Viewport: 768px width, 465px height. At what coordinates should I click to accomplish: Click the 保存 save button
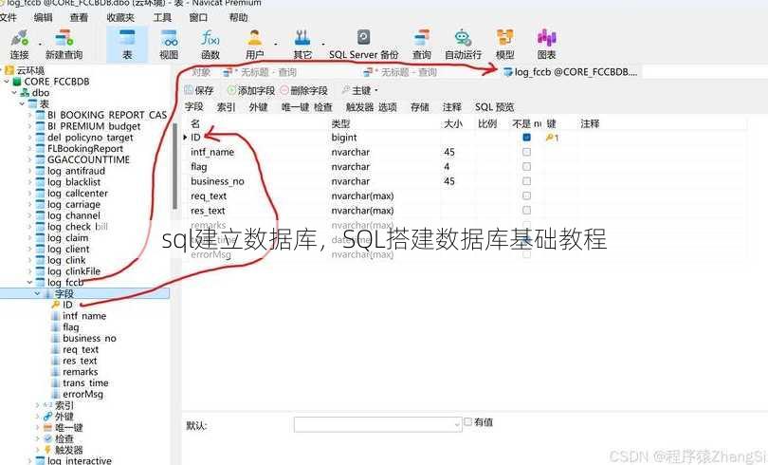pyautogui.click(x=199, y=90)
